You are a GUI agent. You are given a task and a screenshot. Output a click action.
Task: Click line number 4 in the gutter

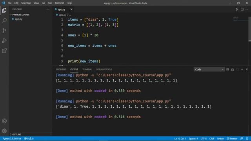(62, 35)
